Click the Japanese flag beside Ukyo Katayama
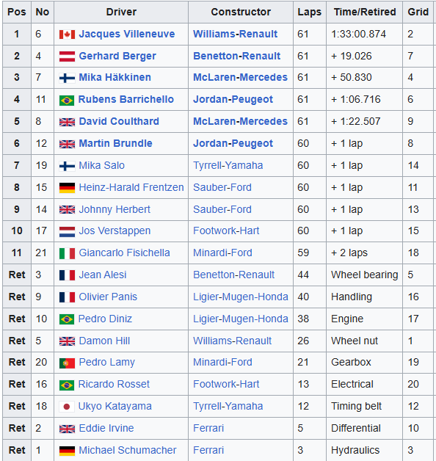 [67, 407]
